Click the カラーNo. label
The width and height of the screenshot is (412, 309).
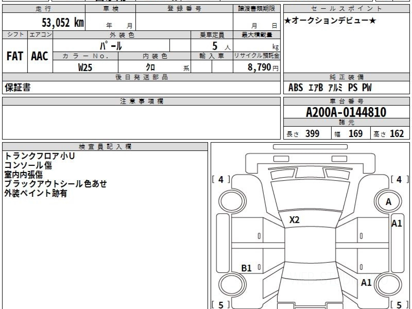85,56
